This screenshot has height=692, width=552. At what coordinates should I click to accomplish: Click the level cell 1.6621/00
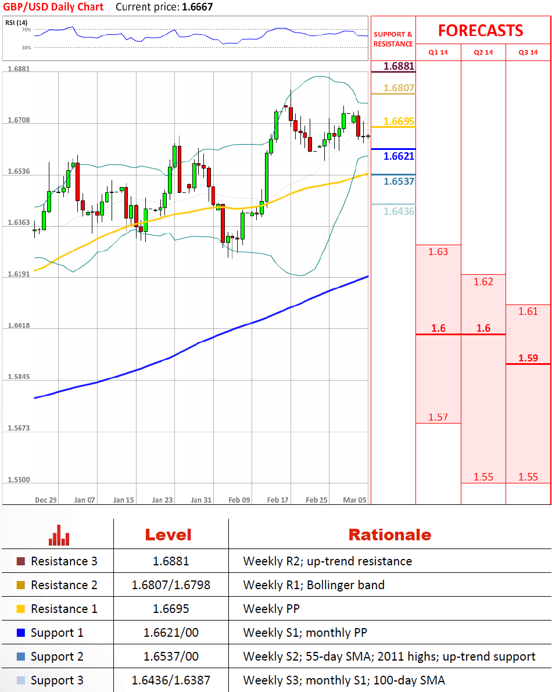pyautogui.click(x=171, y=633)
